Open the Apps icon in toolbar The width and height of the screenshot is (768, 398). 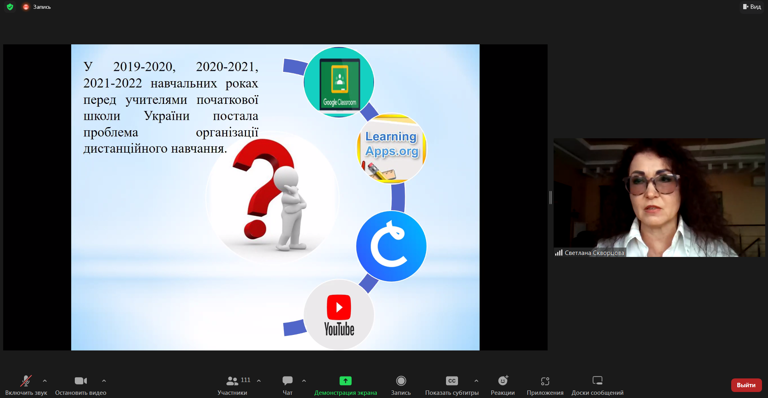tap(545, 381)
